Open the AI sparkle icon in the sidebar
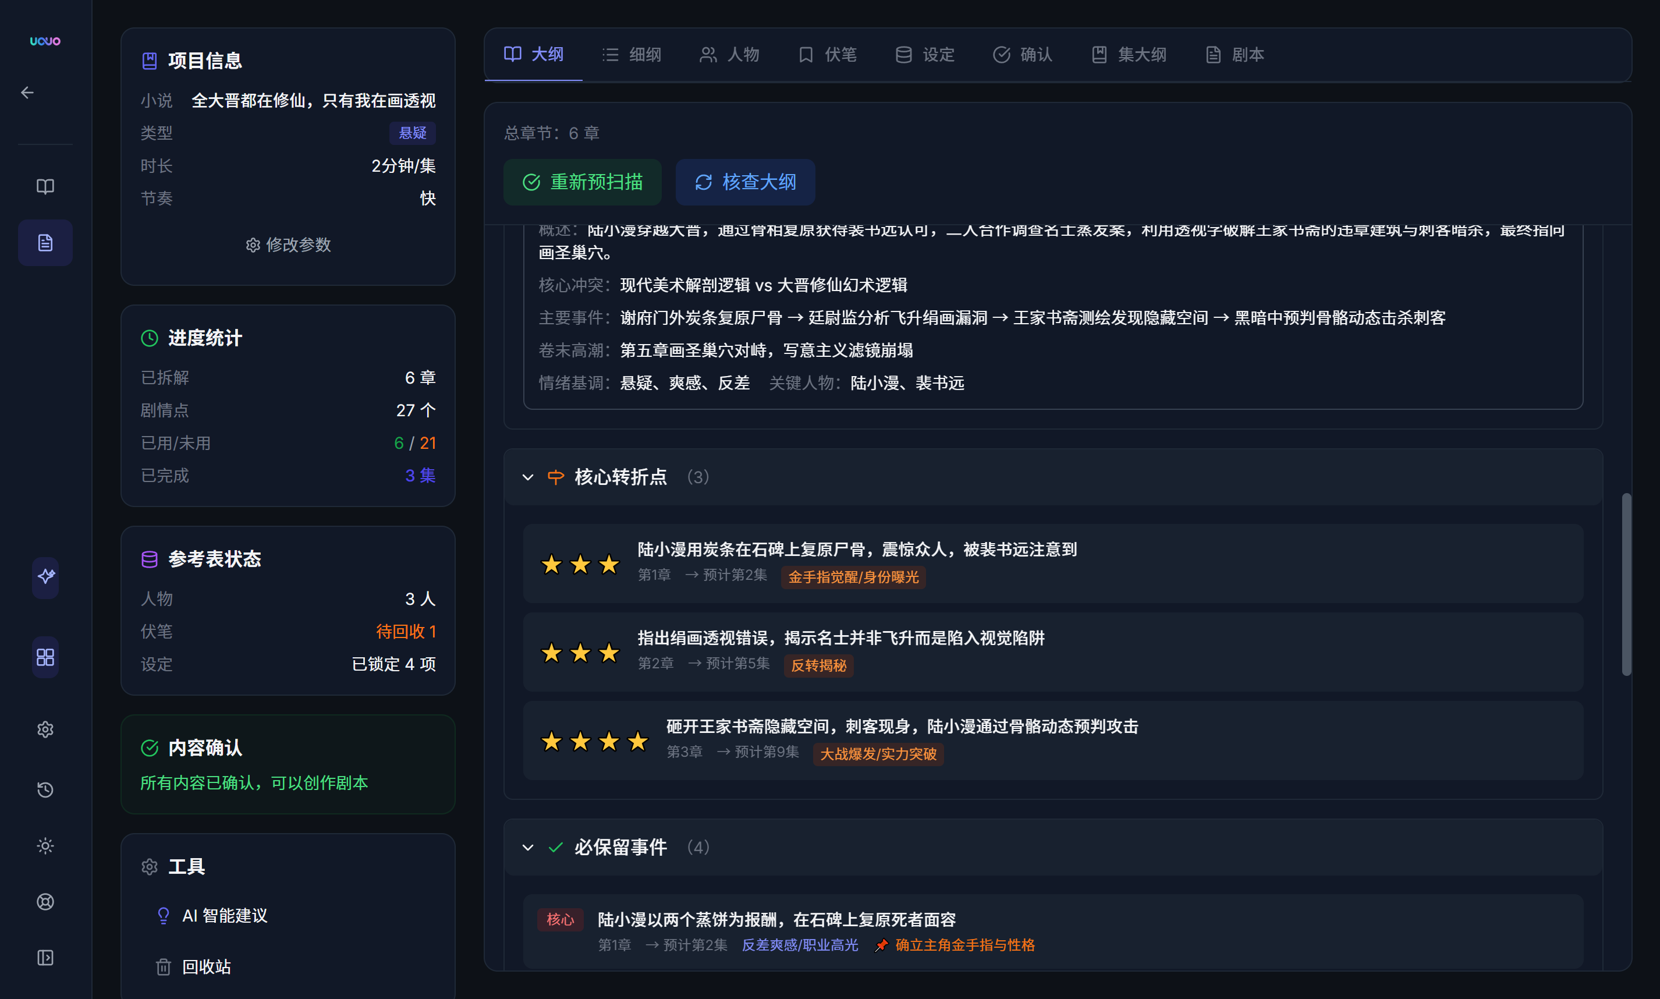 [45, 576]
